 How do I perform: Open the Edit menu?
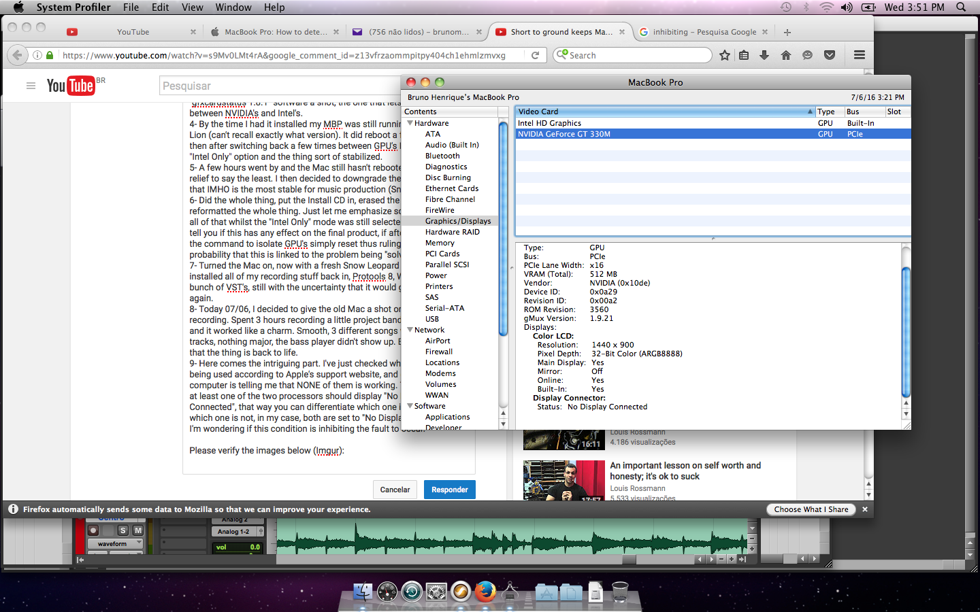[161, 7]
